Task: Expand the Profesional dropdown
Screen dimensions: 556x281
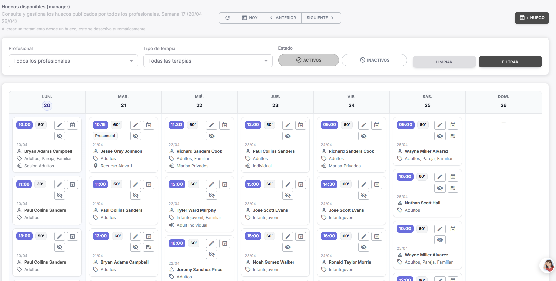Action: coord(73,61)
